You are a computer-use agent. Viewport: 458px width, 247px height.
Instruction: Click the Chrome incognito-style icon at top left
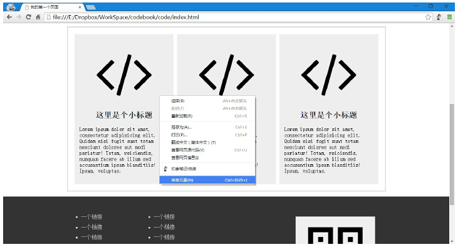pyautogui.click(x=11, y=7)
